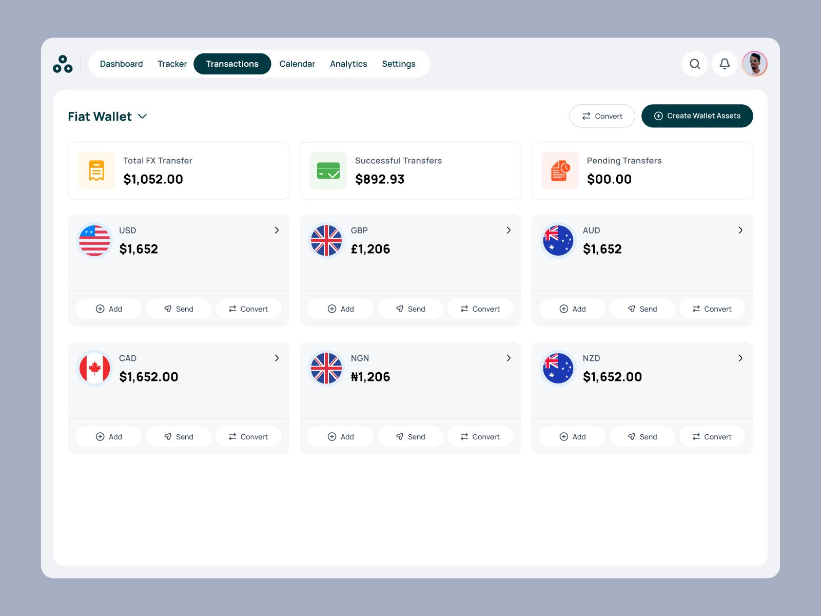This screenshot has width=821, height=616.
Task: Click the AUD flag icon
Action: [x=558, y=240]
